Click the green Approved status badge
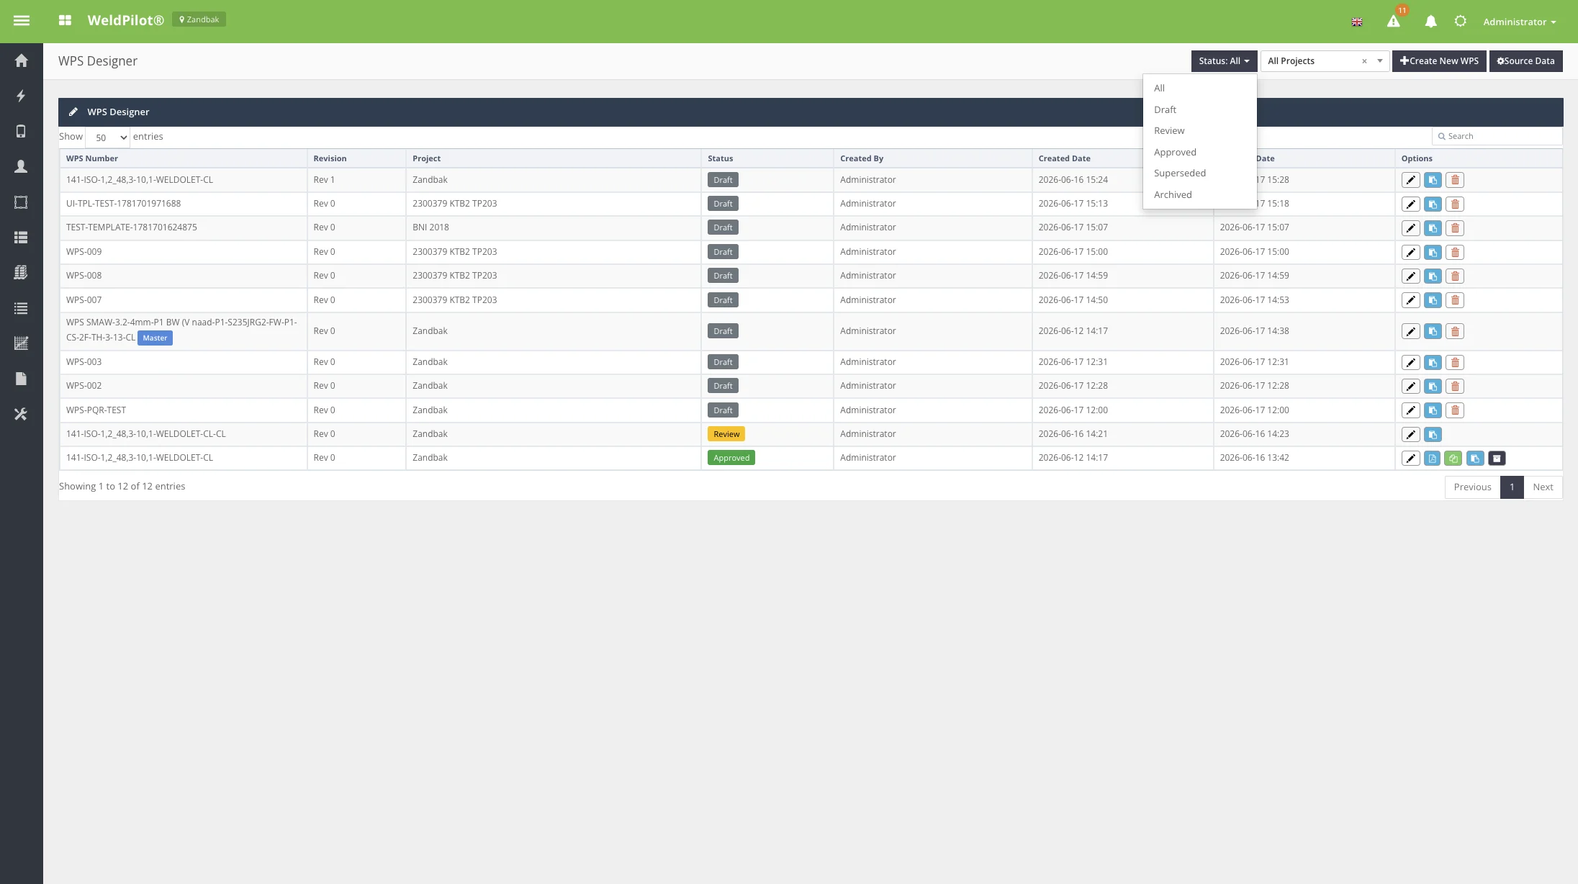 coord(731,458)
